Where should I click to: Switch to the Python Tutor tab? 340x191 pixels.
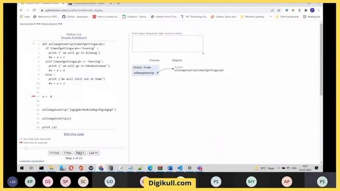pos(42,4)
